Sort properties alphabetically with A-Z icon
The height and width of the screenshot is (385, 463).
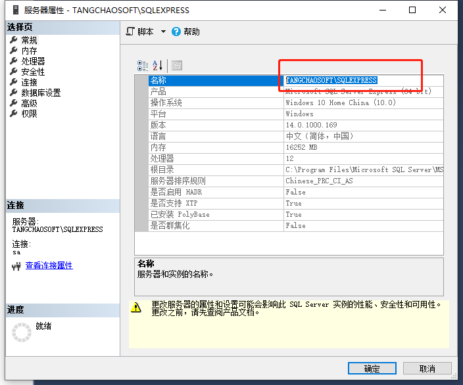(158, 66)
